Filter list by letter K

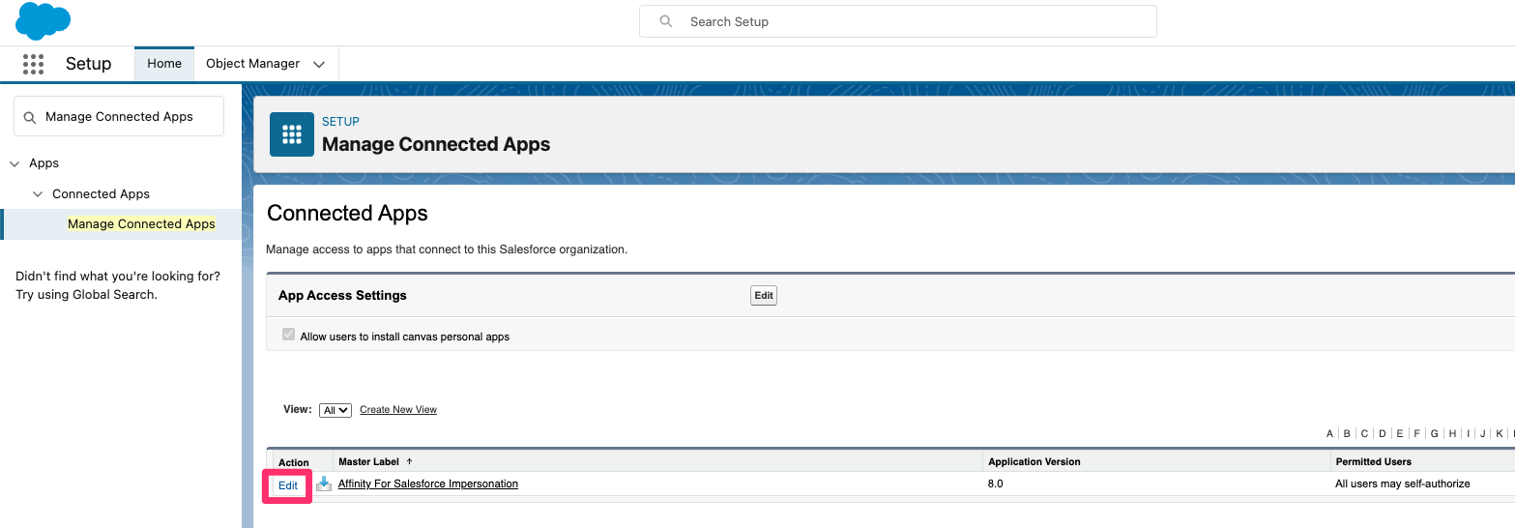(x=1500, y=434)
